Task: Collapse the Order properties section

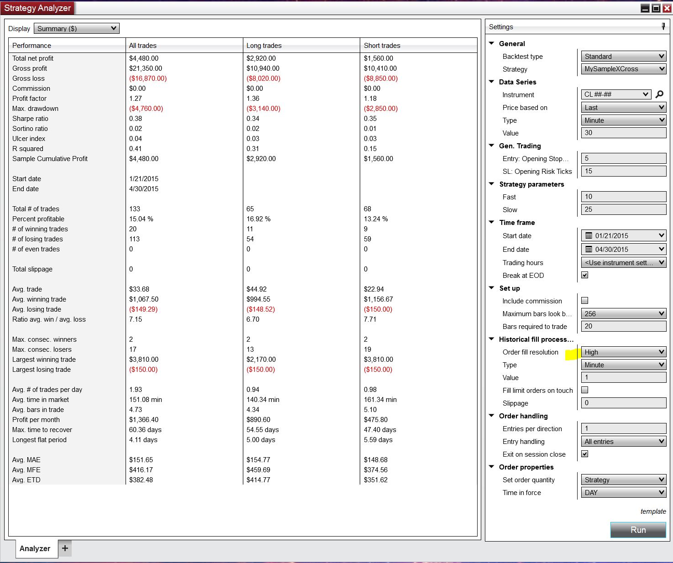Action: click(492, 467)
